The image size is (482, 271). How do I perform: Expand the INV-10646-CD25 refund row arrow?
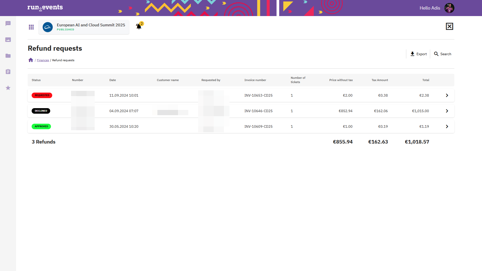click(447, 111)
